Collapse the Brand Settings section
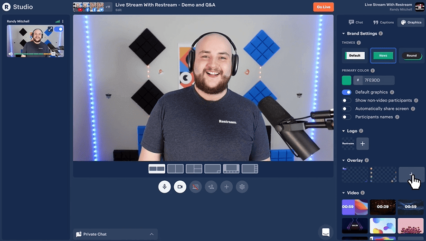426x241 pixels. [343, 33]
